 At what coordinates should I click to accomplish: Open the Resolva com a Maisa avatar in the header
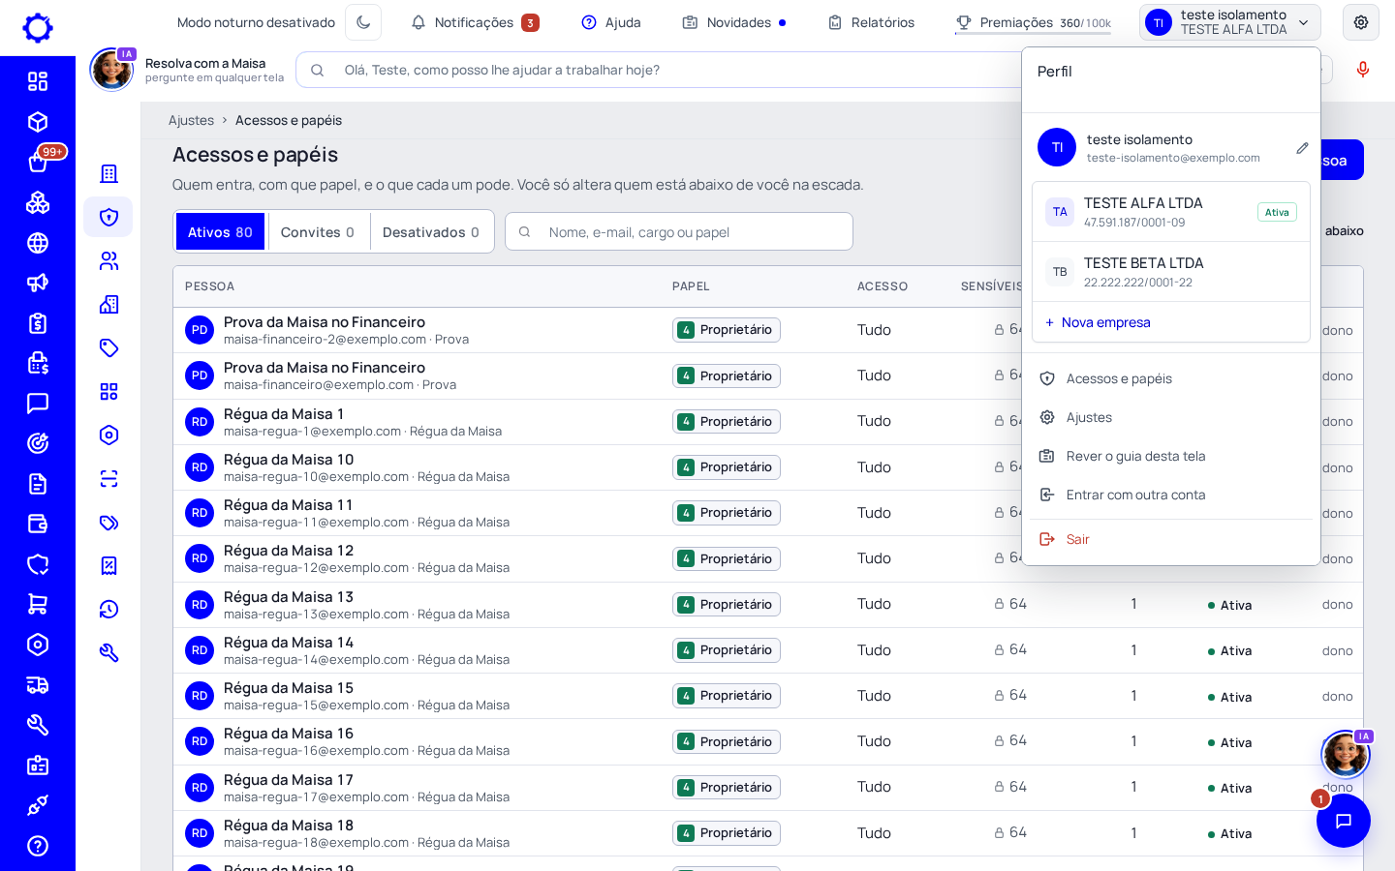[x=111, y=70]
